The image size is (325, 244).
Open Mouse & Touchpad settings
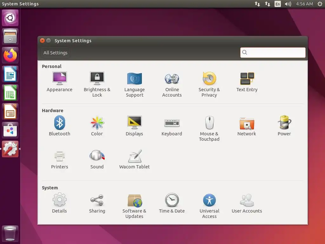tap(209, 128)
